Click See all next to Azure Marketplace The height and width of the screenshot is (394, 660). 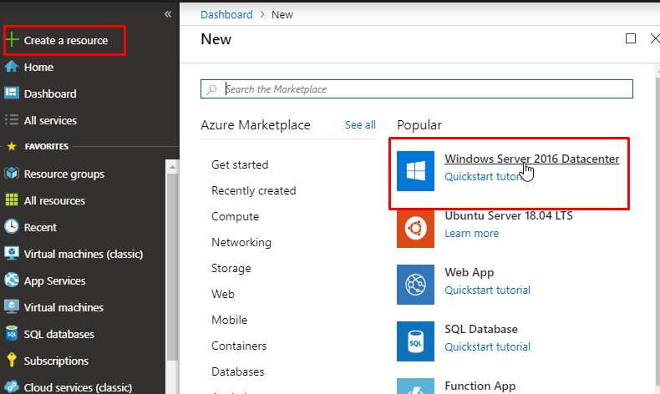coord(360,125)
